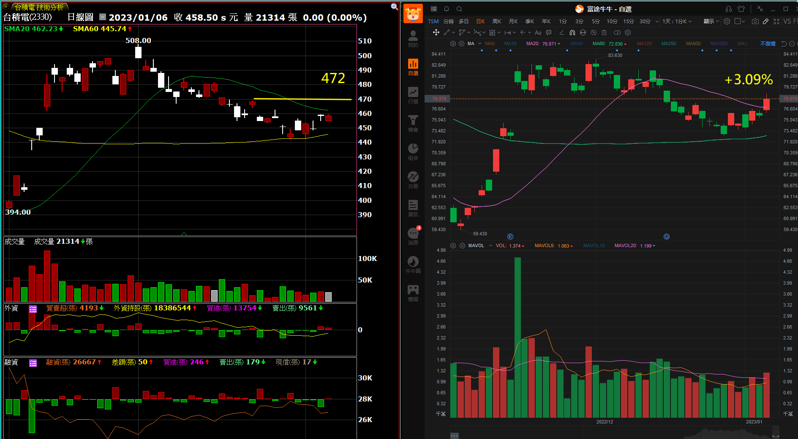798x439 pixels.
Task: Toggle MA20 moving average line
Action: (x=543, y=43)
